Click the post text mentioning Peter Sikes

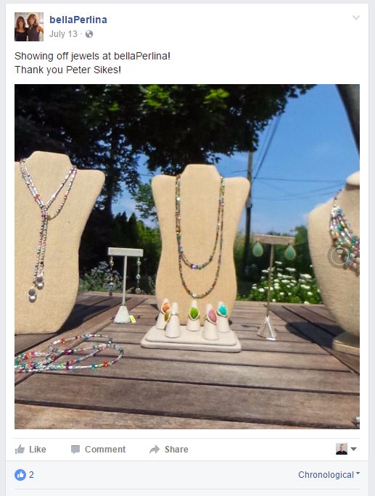[x=67, y=70]
